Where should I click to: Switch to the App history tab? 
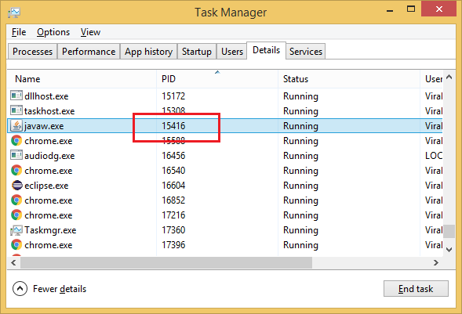[148, 52]
